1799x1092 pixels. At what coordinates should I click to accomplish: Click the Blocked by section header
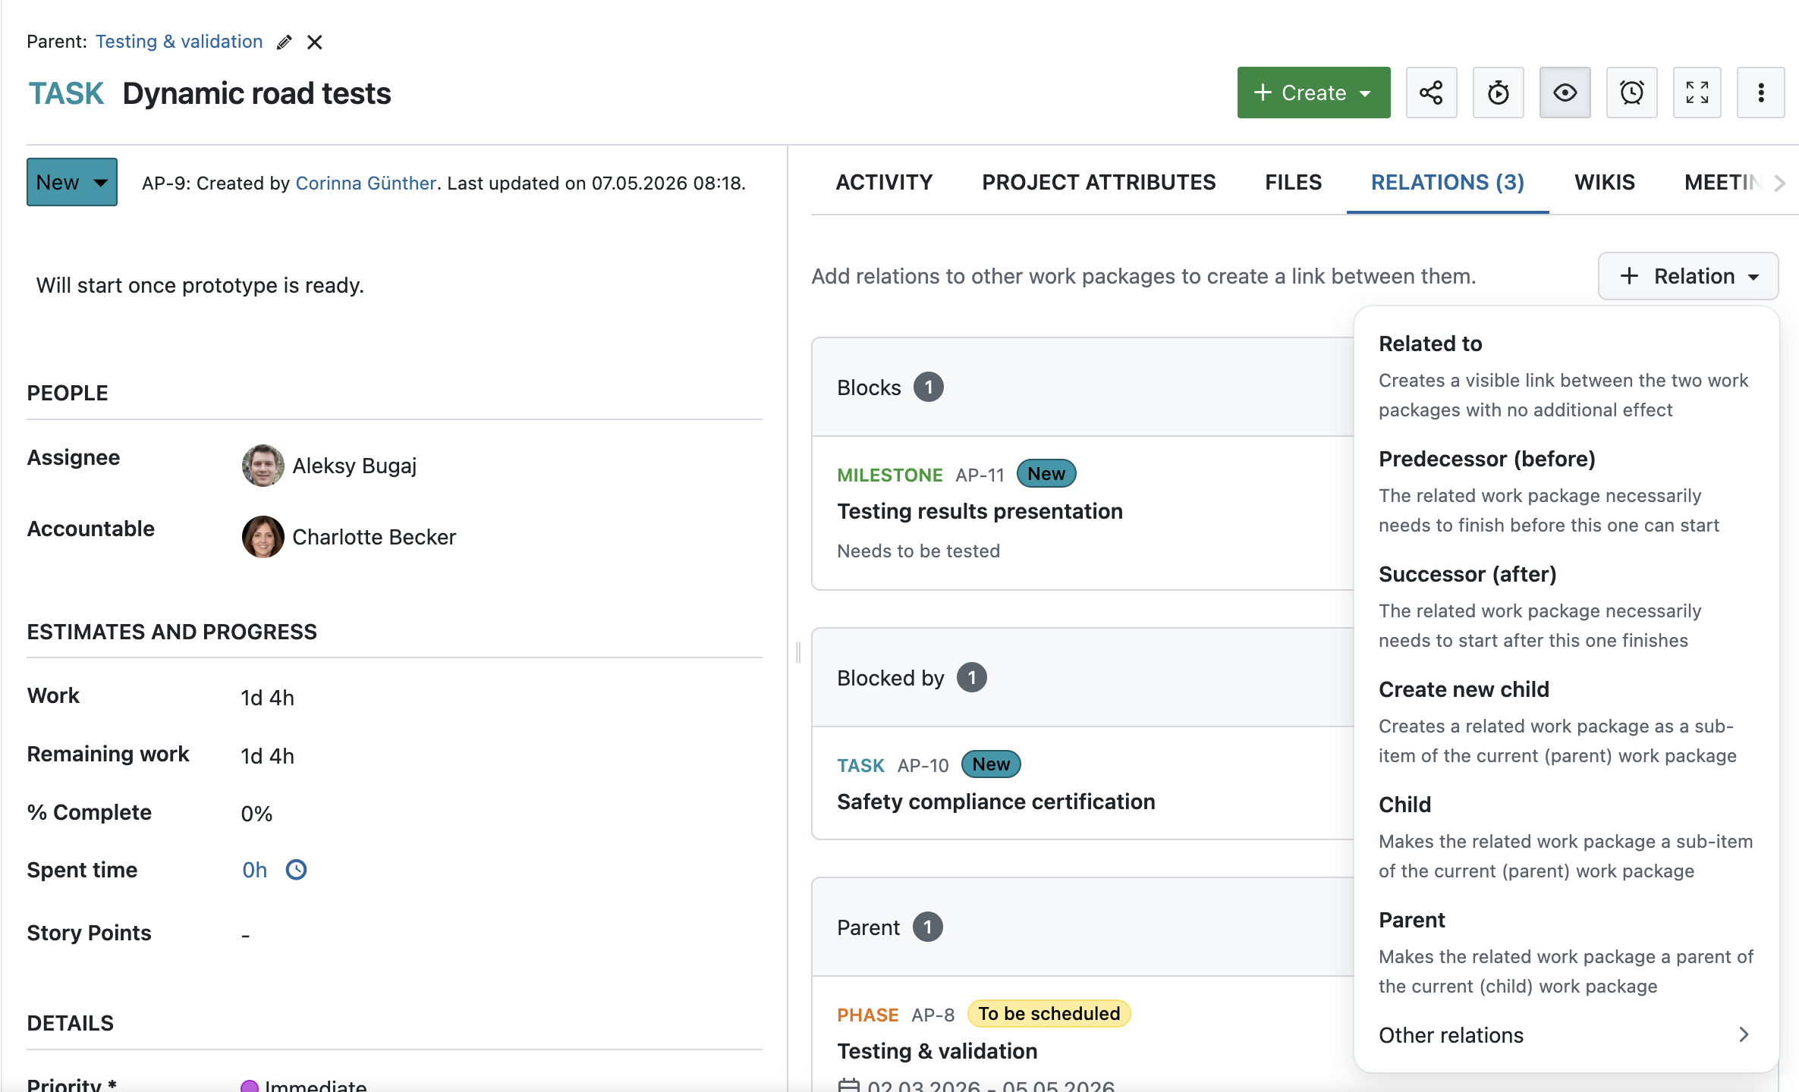click(1083, 678)
